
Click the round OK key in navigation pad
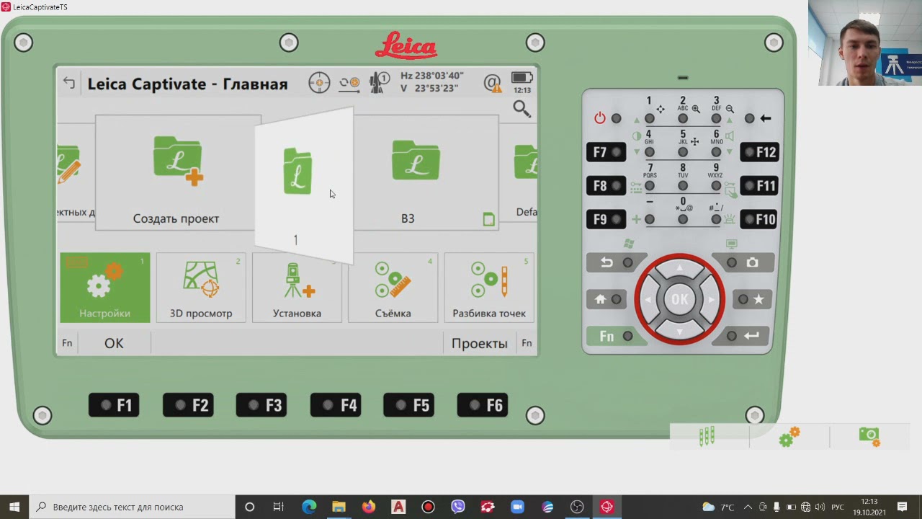point(679,299)
